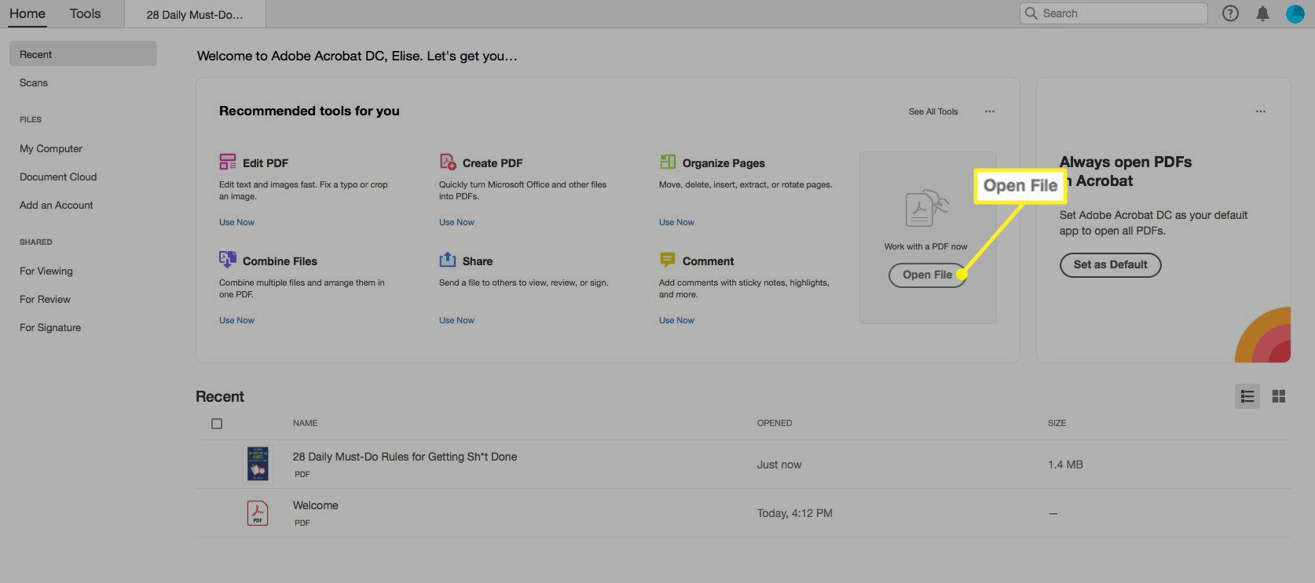Open thumbnail of 28 Daily Must-Do Rules

point(258,464)
